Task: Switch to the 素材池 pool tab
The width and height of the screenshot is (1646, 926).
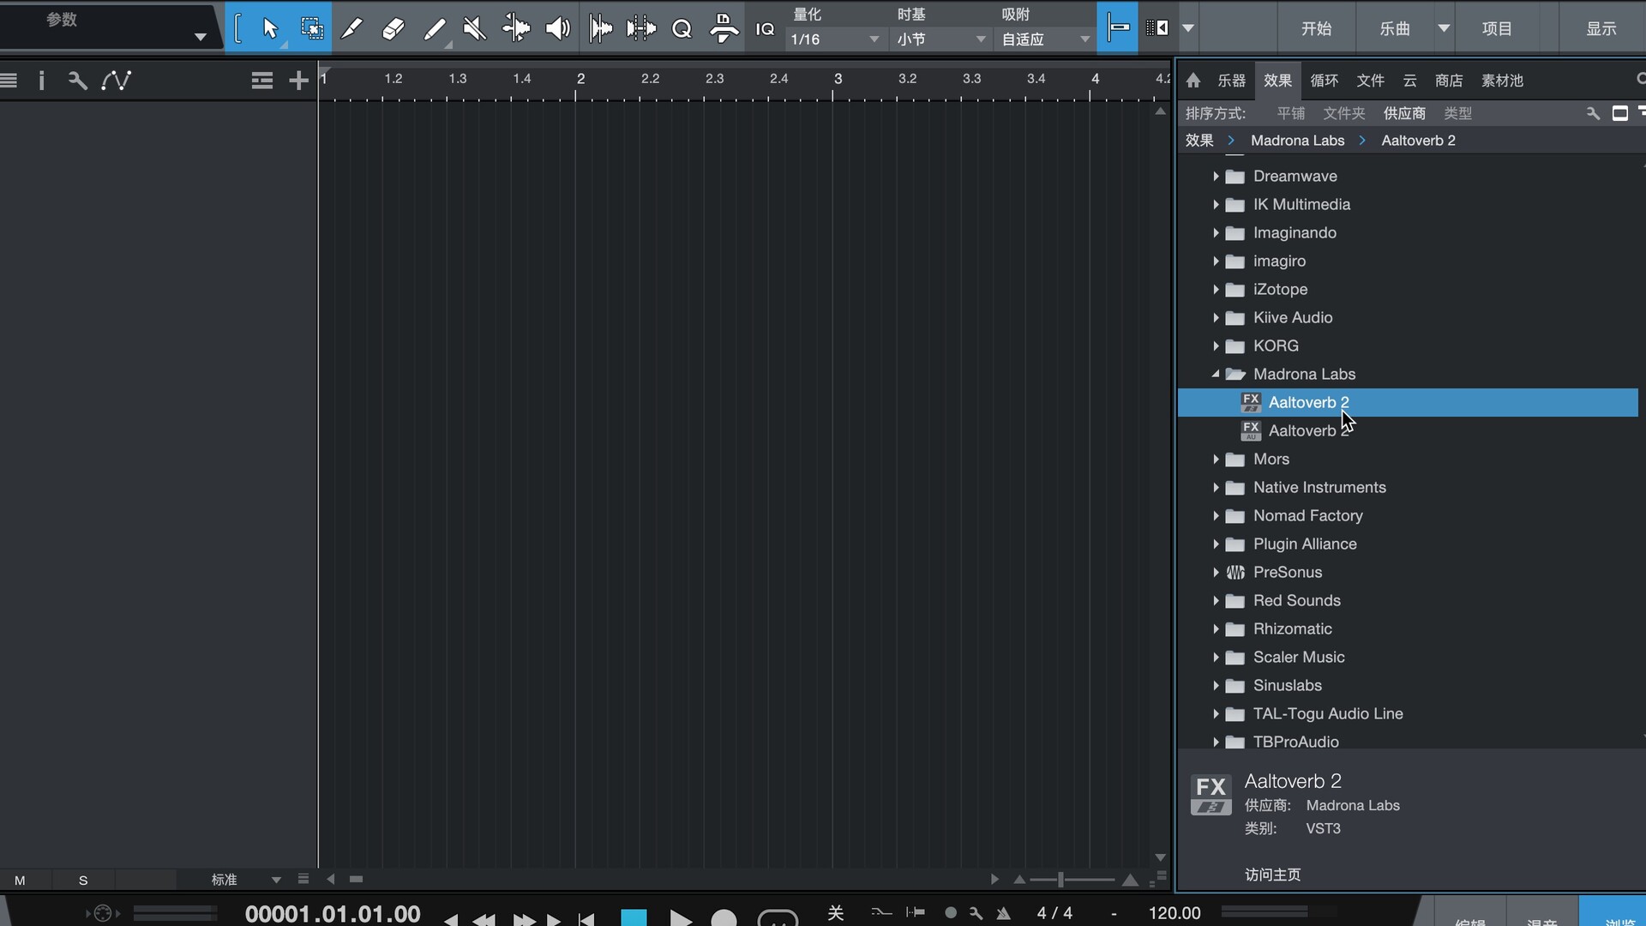Action: click(1502, 81)
